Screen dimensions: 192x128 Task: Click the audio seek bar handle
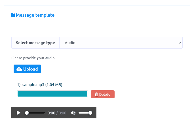(x=27, y=113)
